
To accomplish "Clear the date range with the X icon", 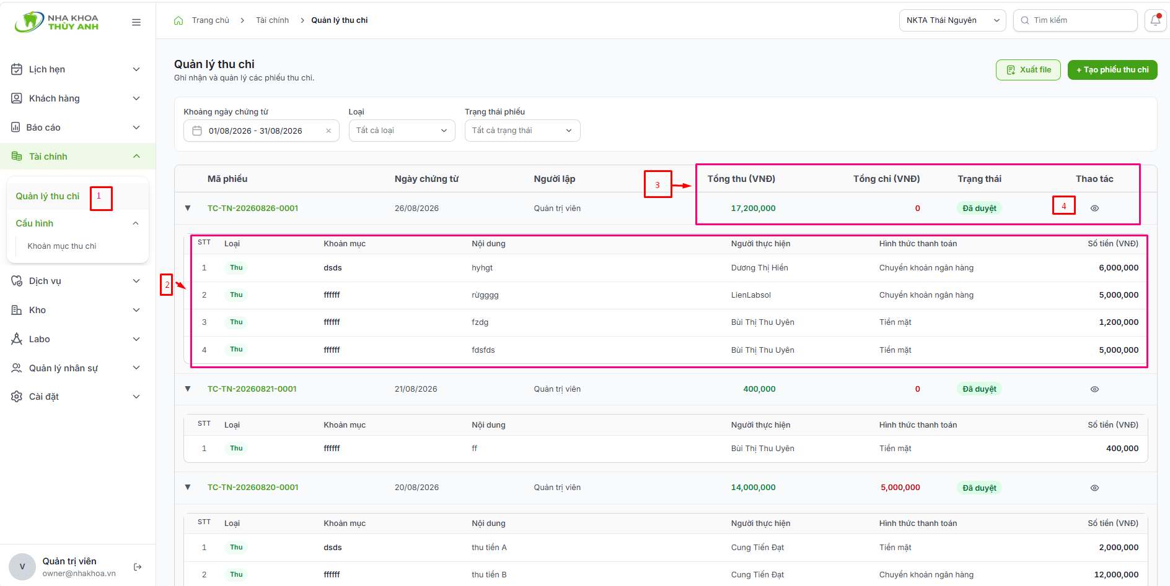I will point(328,131).
